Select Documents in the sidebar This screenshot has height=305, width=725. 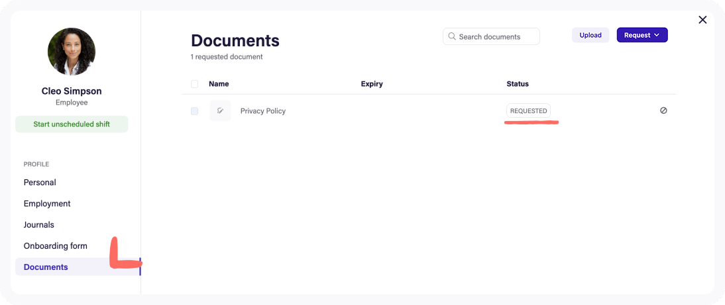pyautogui.click(x=78, y=267)
